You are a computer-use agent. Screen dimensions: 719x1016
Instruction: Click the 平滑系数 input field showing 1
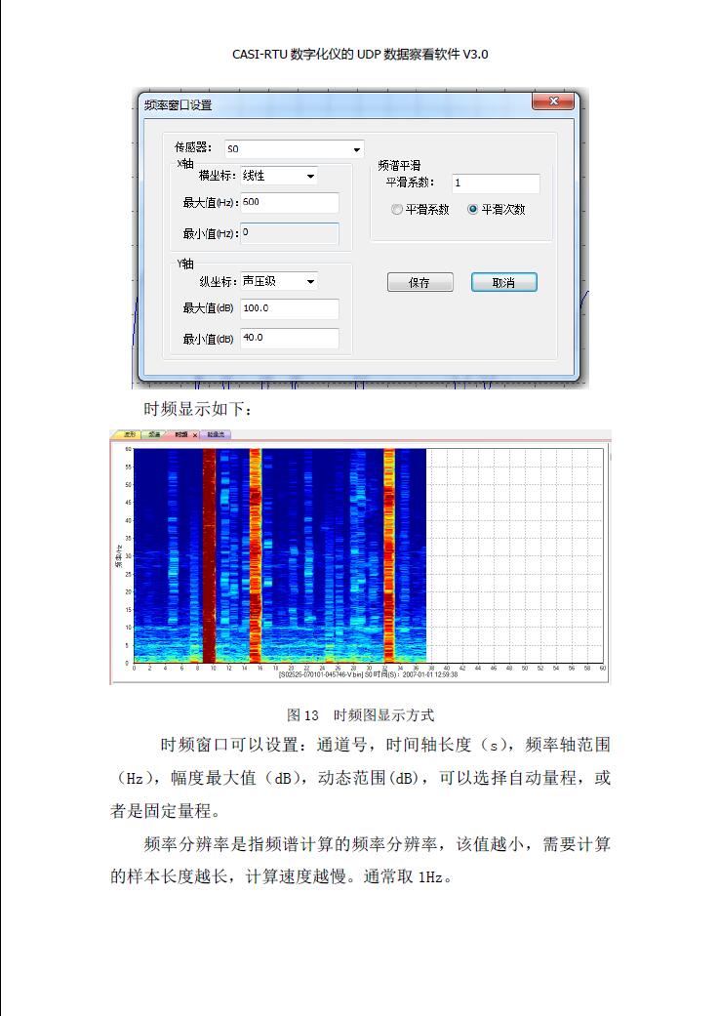(x=496, y=183)
